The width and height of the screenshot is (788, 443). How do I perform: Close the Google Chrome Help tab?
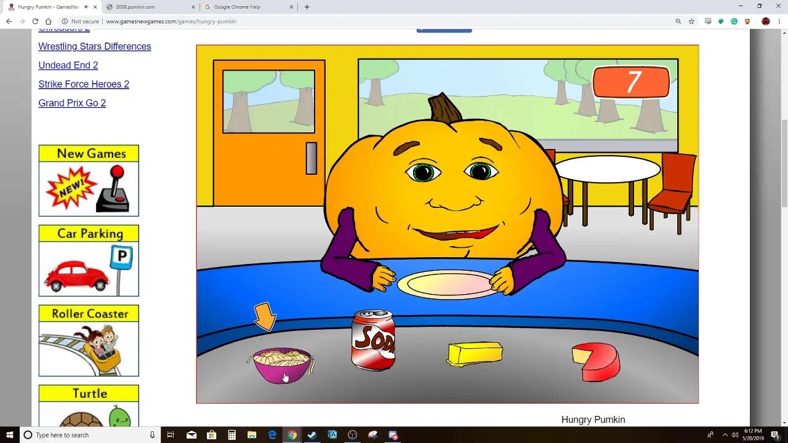(x=292, y=7)
